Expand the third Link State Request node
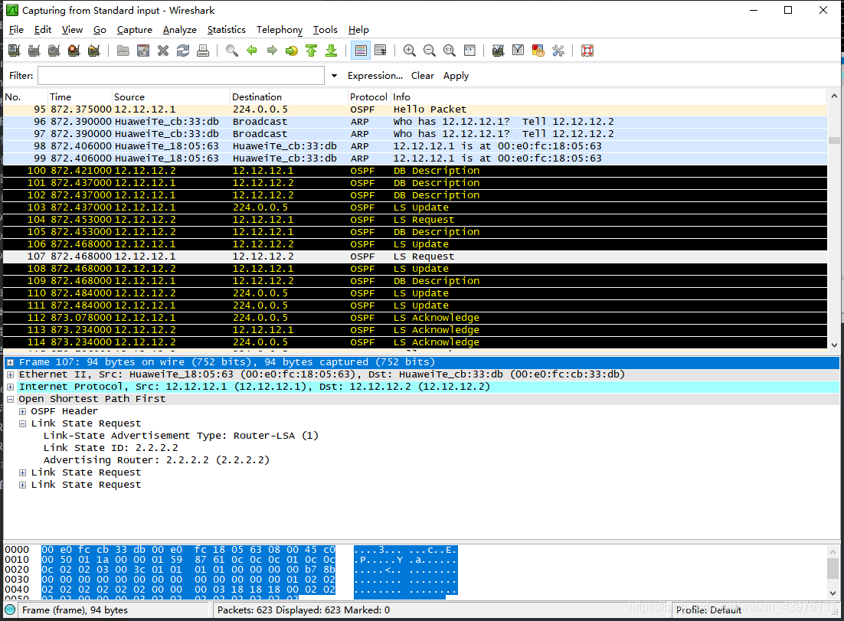 tap(23, 485)
